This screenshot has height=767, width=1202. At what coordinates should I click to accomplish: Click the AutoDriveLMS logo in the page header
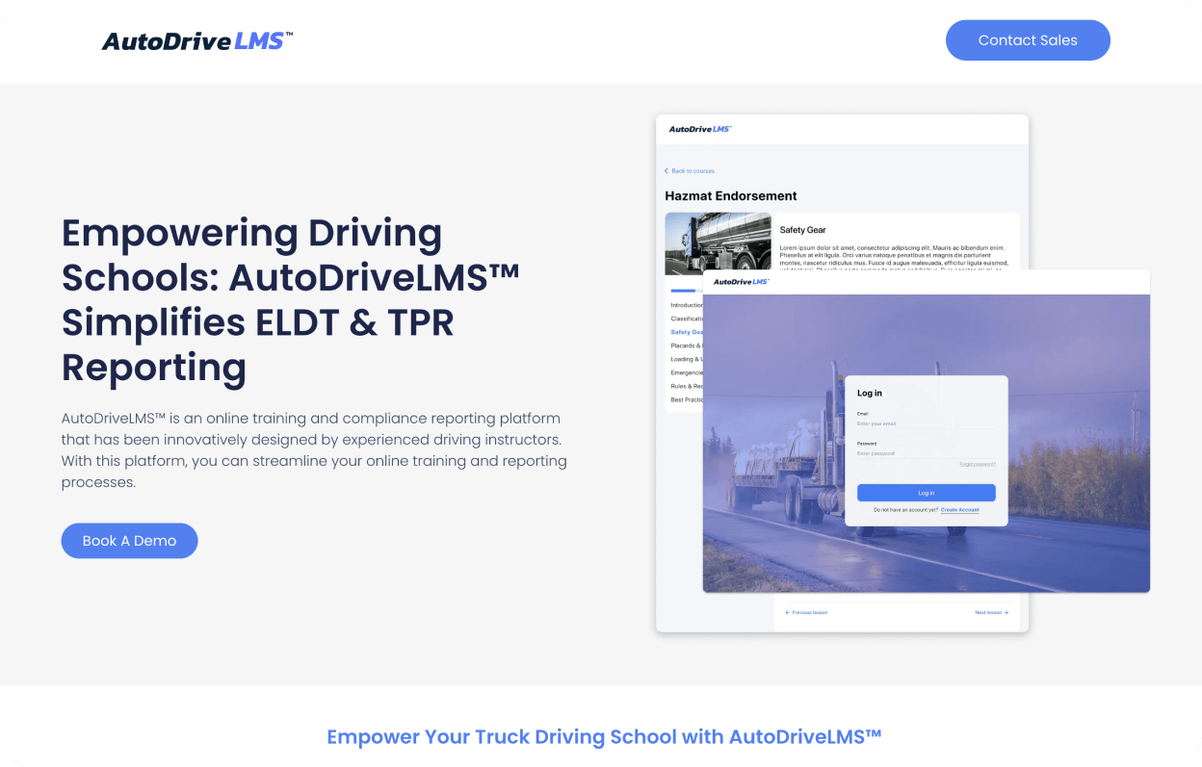(x=197, y=40)
